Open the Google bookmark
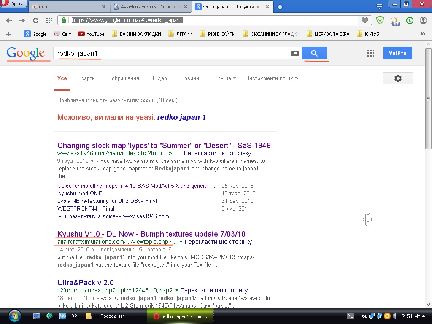 [x=35, y=34]
